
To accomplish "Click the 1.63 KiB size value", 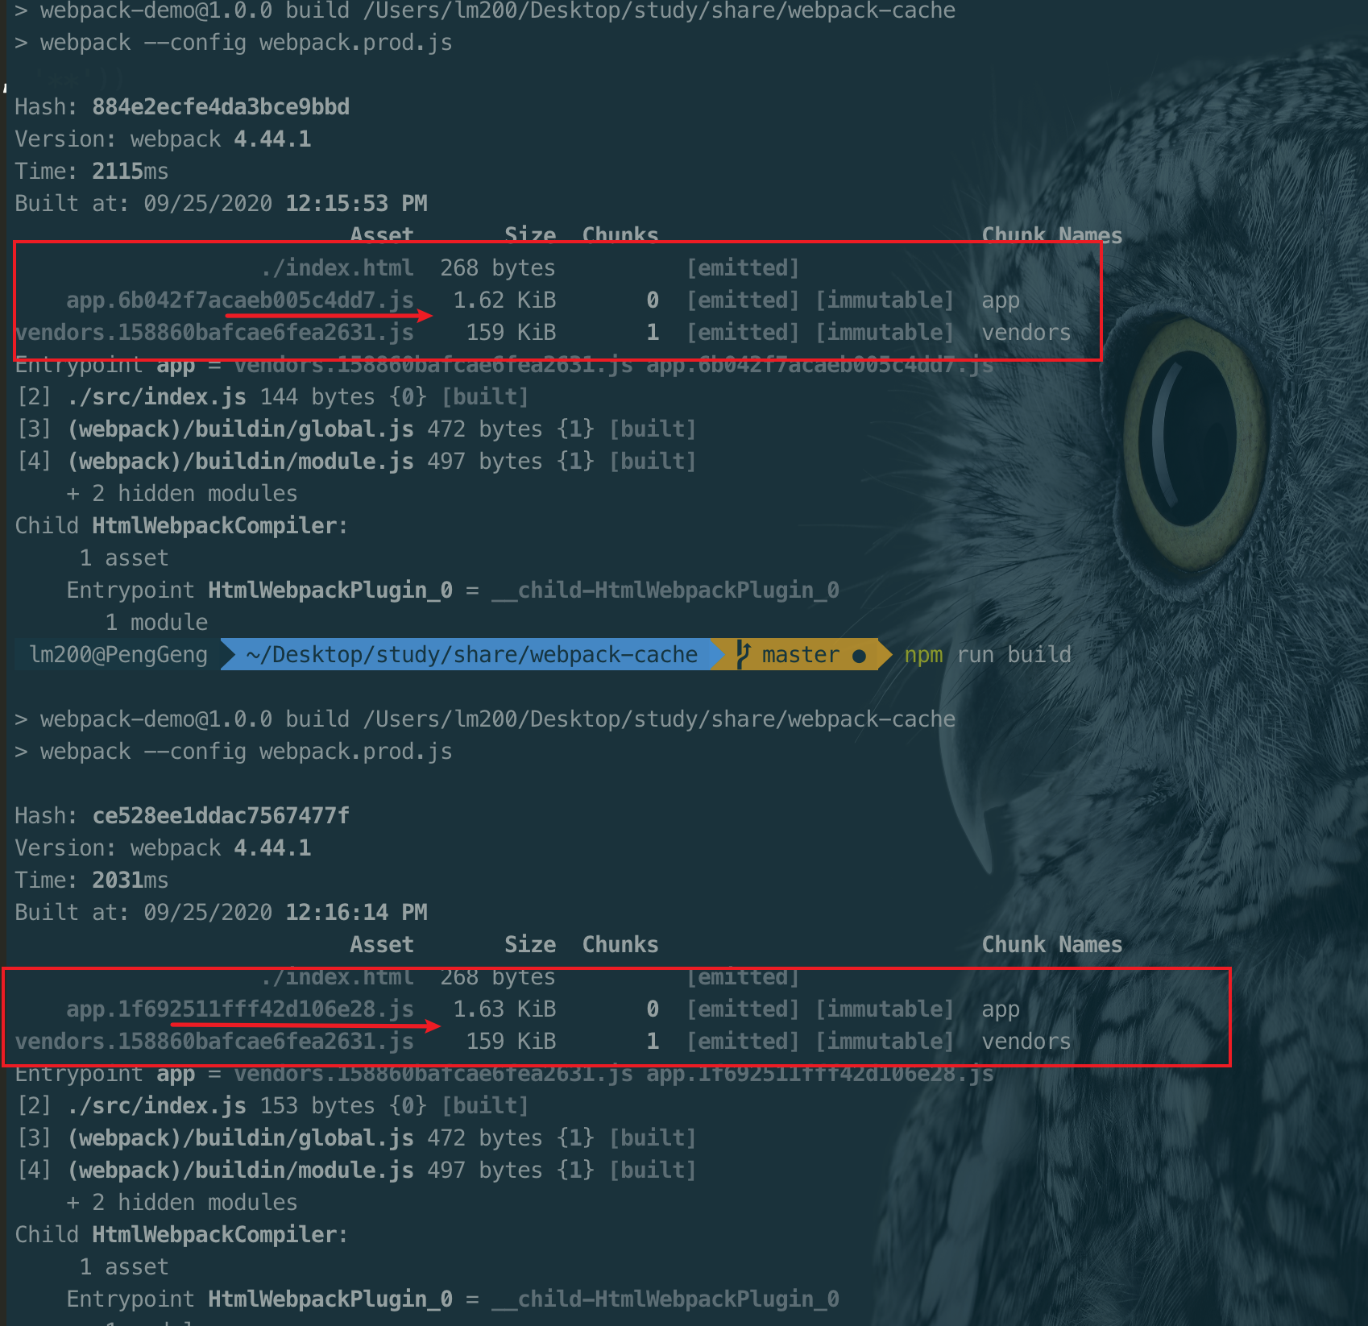I will pyautogui.click(x=504, y=1009).
